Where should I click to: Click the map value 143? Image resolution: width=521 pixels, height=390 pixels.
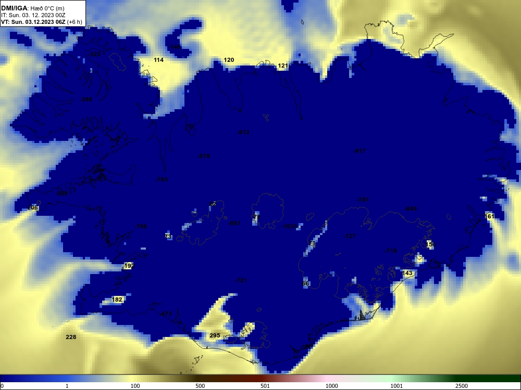[407, 274]
